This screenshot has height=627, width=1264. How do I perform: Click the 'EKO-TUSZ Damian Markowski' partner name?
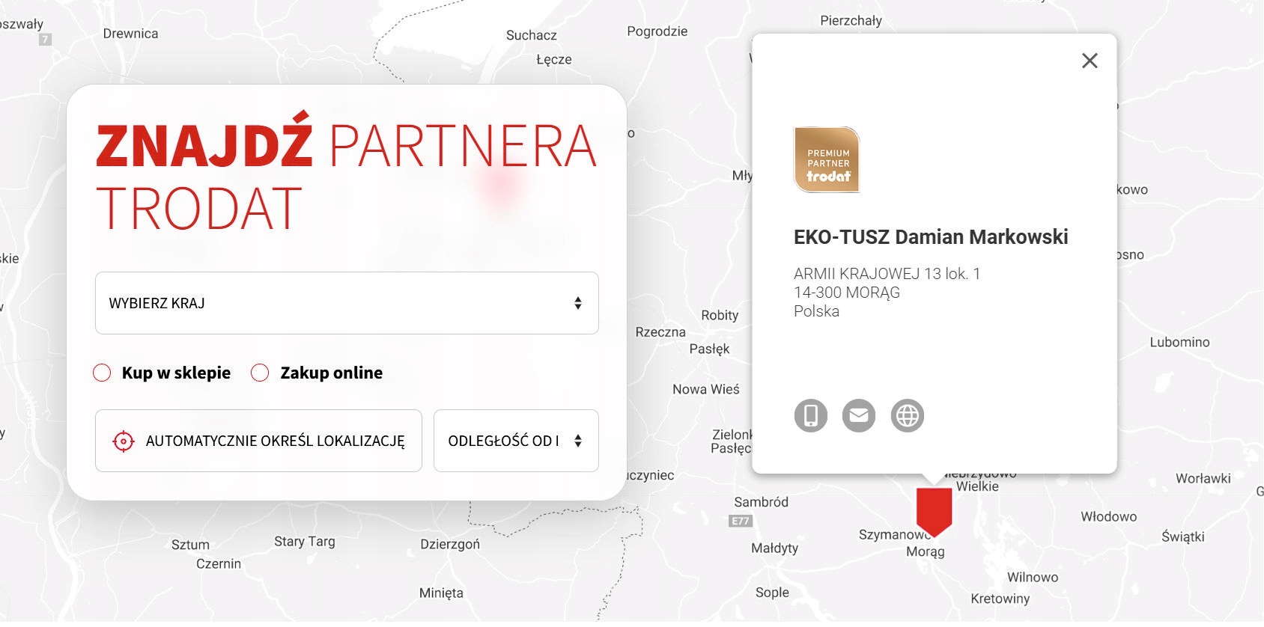tap(931, 237)
